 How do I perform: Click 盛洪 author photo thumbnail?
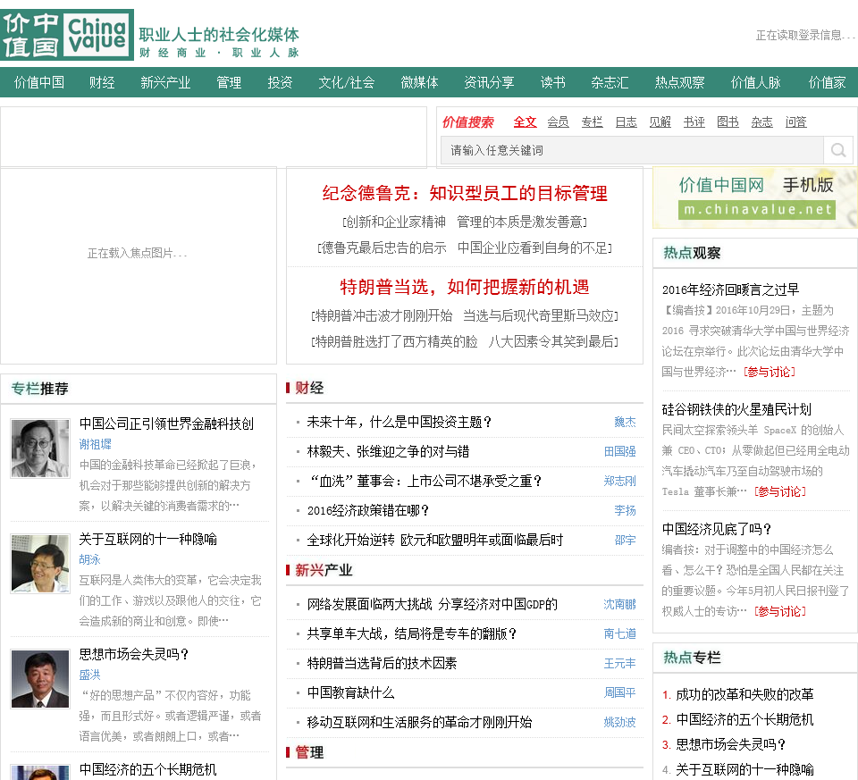40,679
